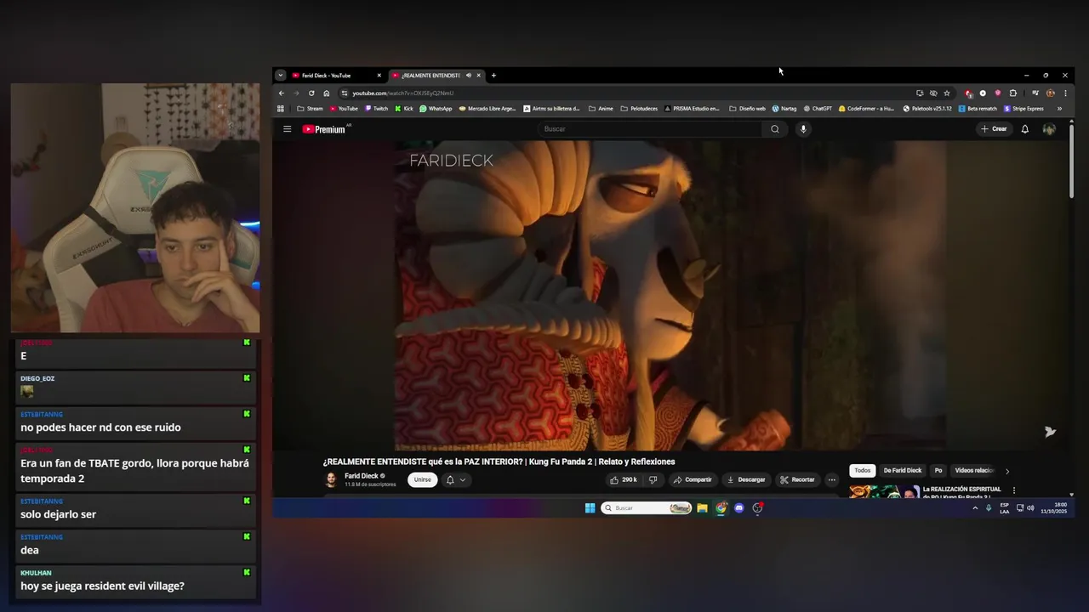Image resolution: width=1089 pixels, height=612 pixels.
Task: Select the De Farid Dieck filter chip
Action: (902, 471)
